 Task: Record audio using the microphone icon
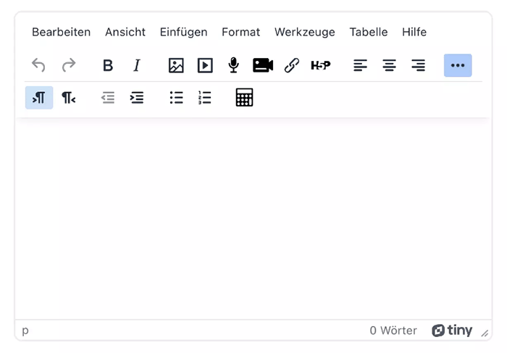233,66
